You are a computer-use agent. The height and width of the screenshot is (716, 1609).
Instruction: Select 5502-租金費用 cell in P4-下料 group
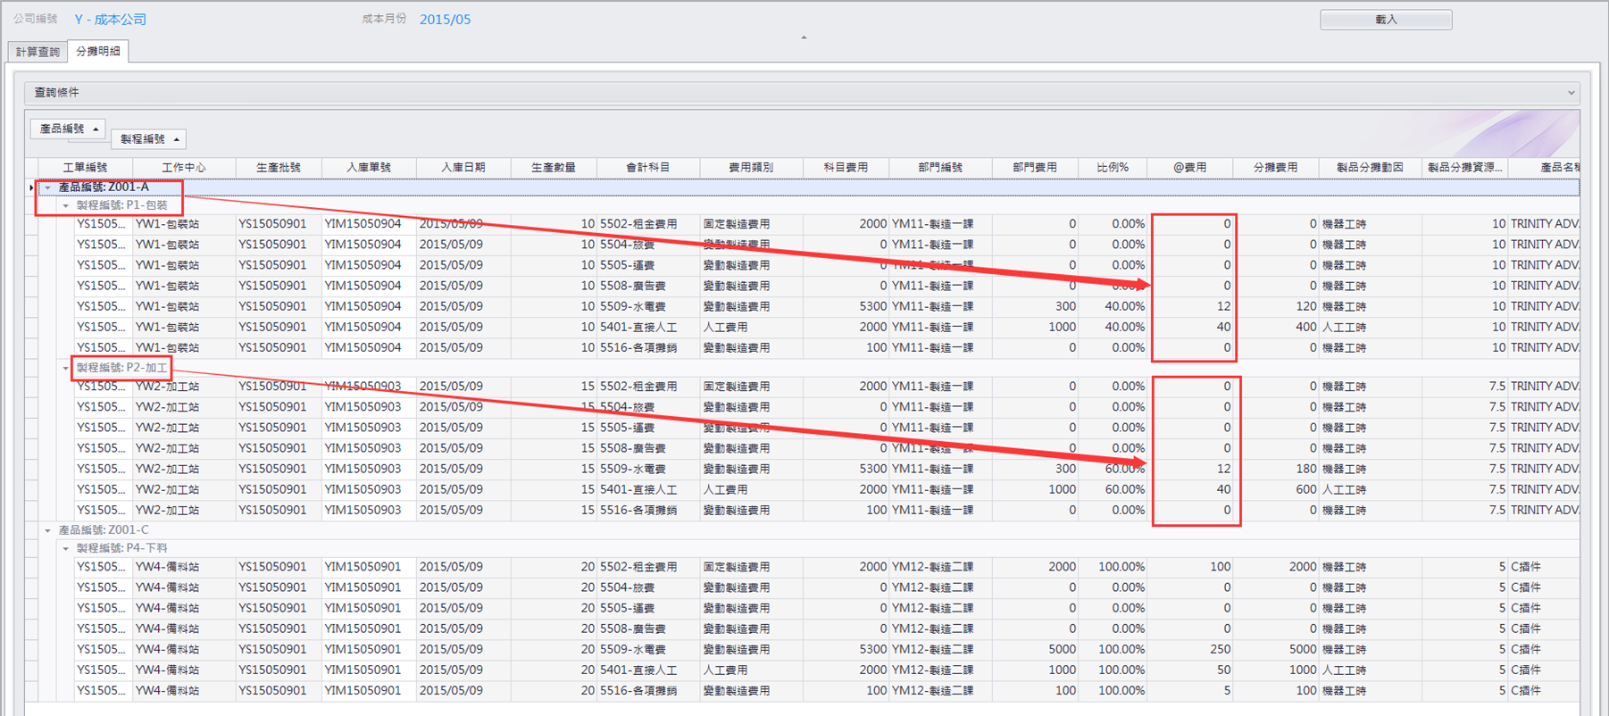[647, 567]
